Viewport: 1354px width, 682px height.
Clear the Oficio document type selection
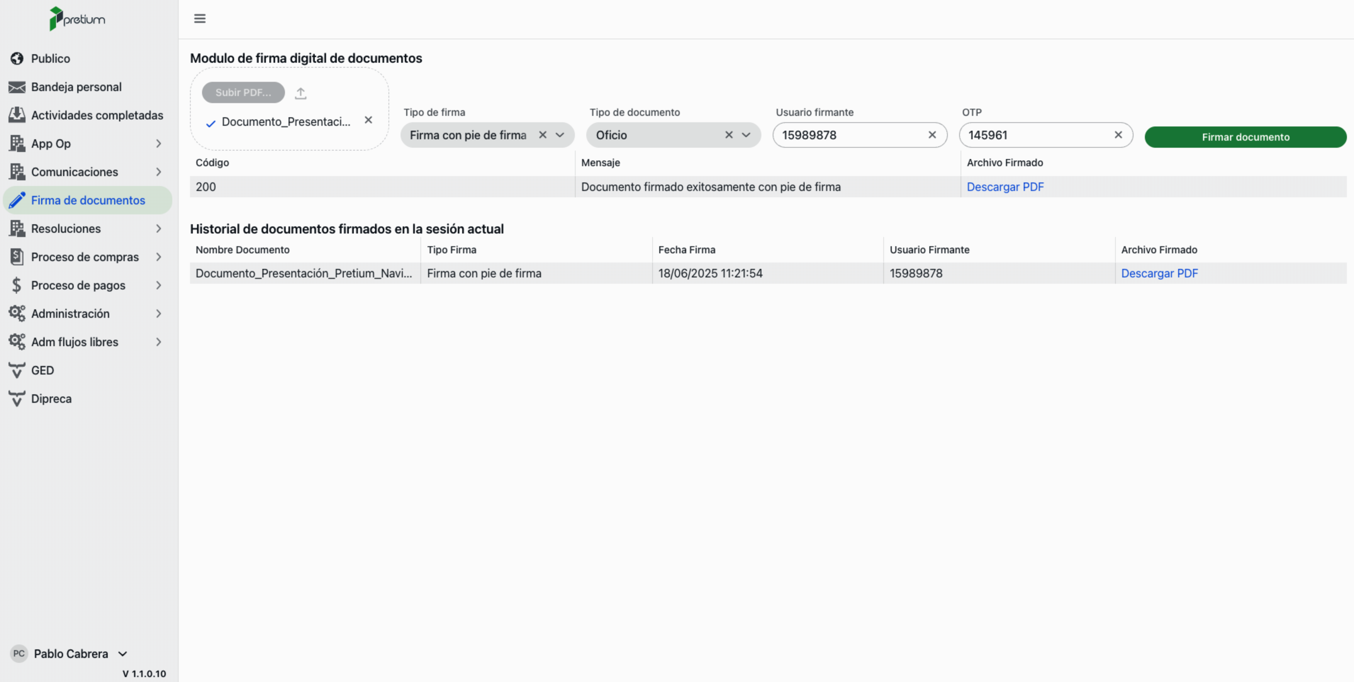click(728, 135)
